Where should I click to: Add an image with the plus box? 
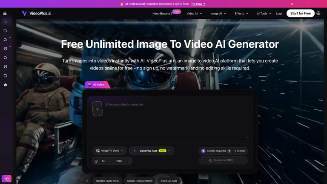[x=97, y=109]
